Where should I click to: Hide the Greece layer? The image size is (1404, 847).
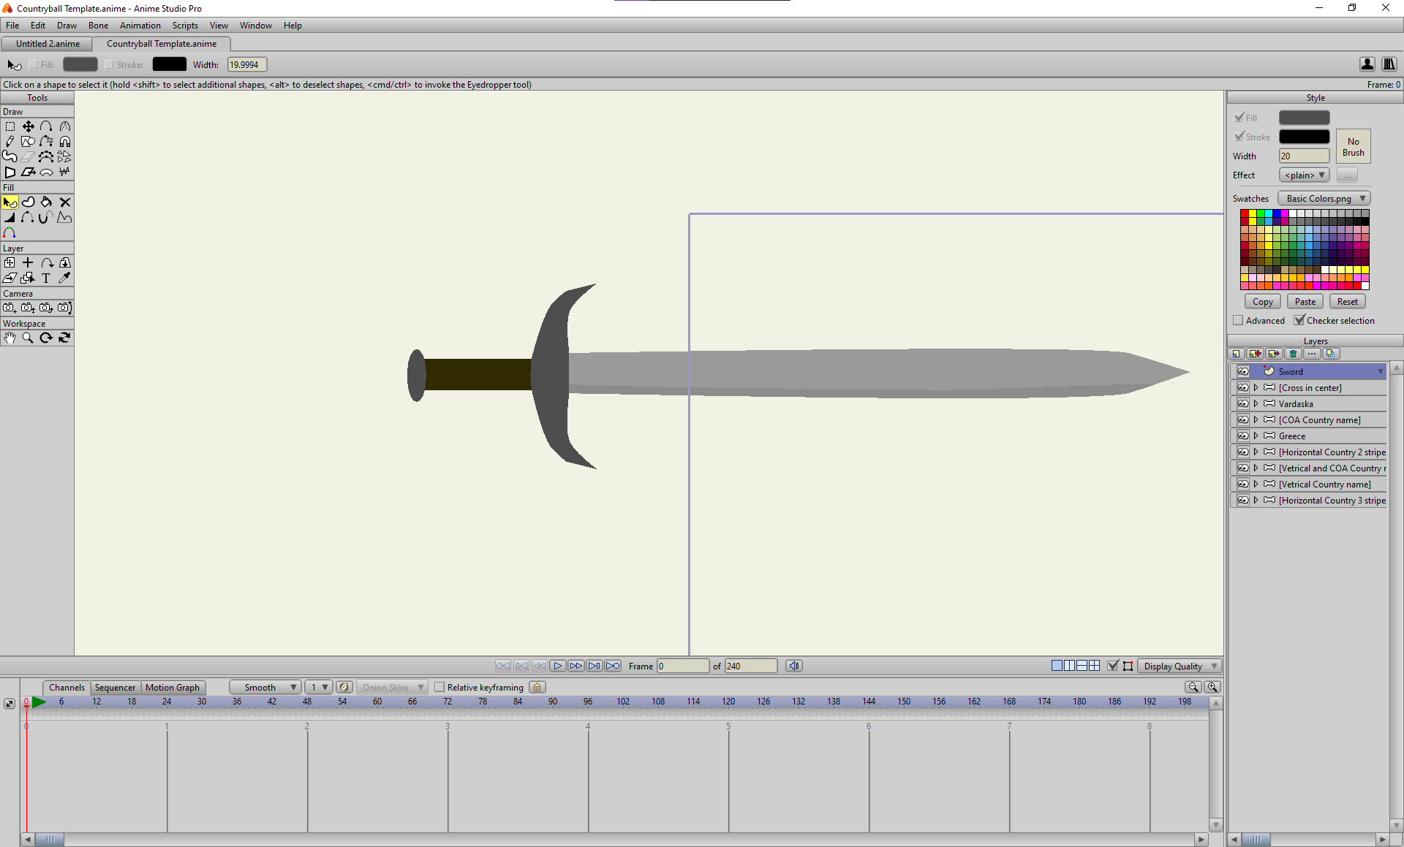(1243, 436)
